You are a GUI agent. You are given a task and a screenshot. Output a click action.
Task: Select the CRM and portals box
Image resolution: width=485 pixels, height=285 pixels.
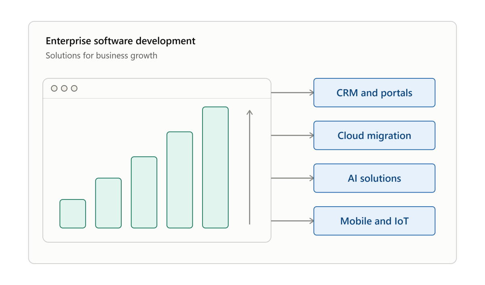coord(374,92)
